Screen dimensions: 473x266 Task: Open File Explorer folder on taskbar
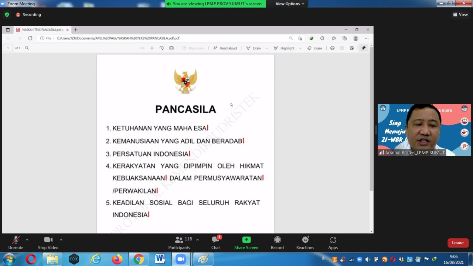point(52,259)
